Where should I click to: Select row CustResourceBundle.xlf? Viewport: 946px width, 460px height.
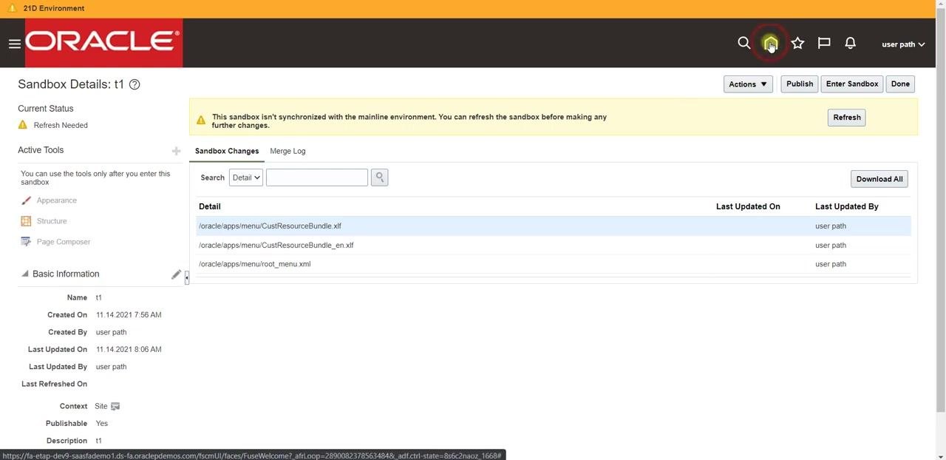(x=554, y=226)
